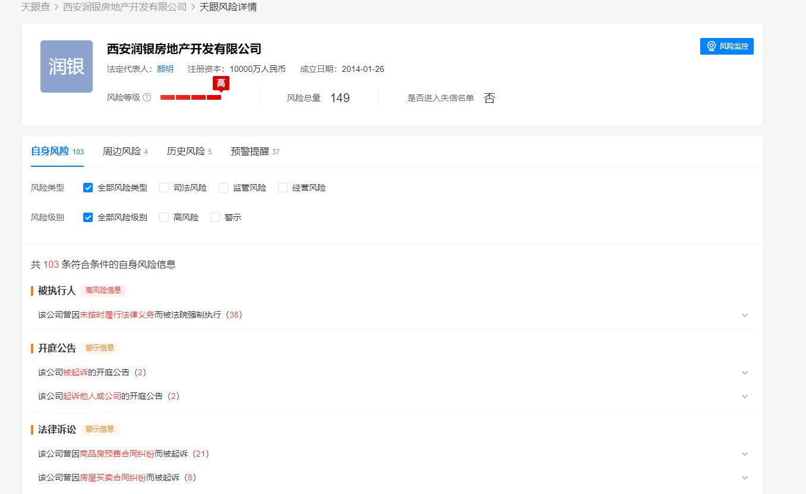Click the 警示信息 tag beside 开庭公告
The image size is (806, 494).
[x=100, y=348]
